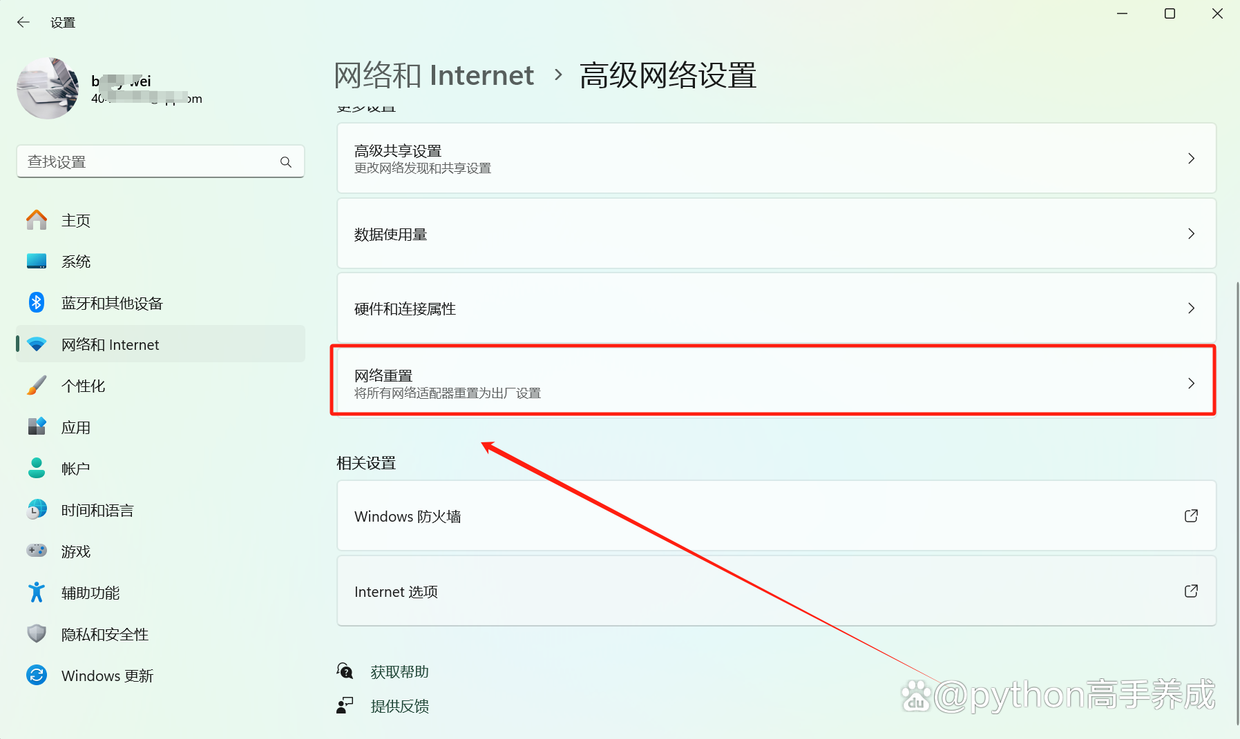Expand chevron on 数据使用量
Screen dimensions: 1240x739
coord(1191,233)
